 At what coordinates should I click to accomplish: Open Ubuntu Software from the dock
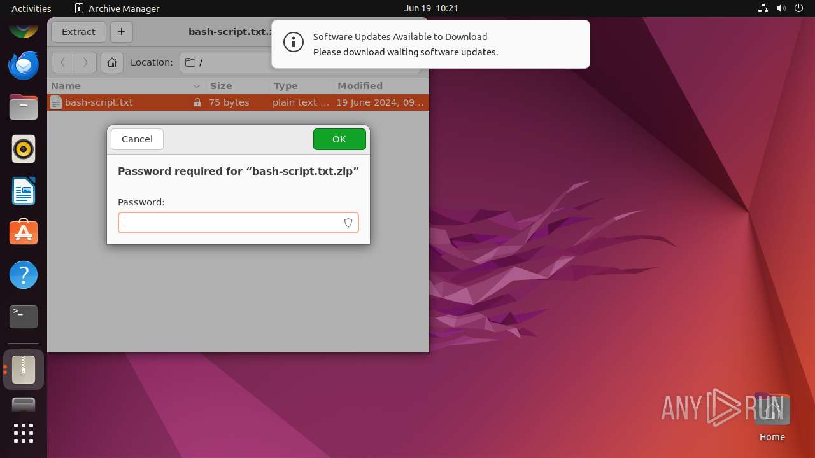(24, 233)
